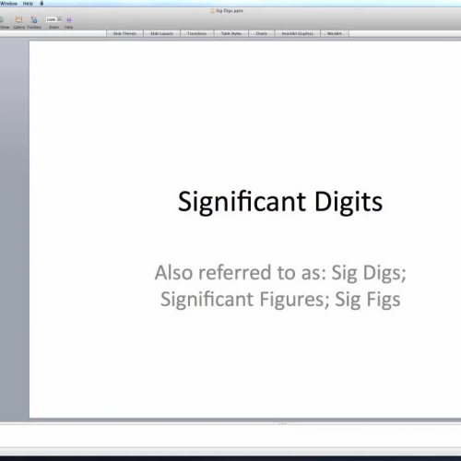Click the Sig Digs.pptx document title icon
461x461 pixels.
click(212, 11)
